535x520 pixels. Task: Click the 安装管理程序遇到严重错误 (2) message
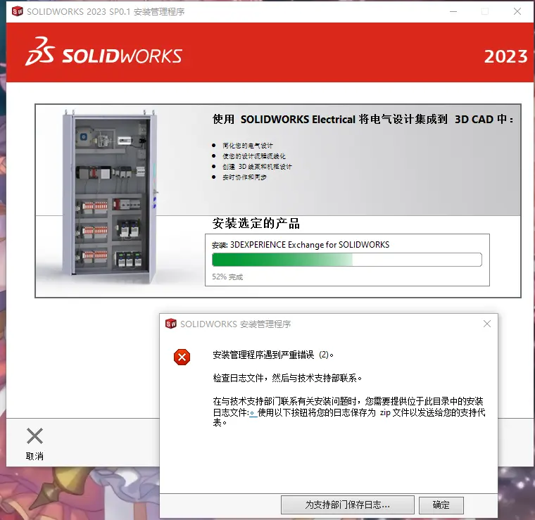[273, 355]
